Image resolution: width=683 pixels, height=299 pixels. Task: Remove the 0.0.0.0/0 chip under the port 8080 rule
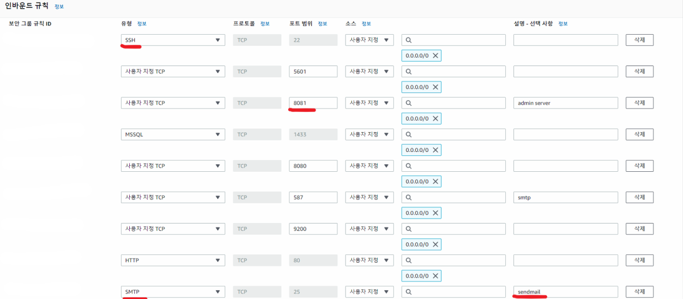coord(436,181)
